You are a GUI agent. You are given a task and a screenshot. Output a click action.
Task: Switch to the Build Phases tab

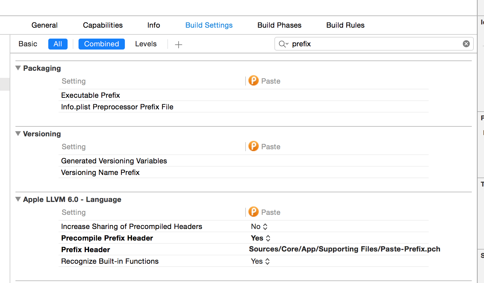[x=279, y=25]
